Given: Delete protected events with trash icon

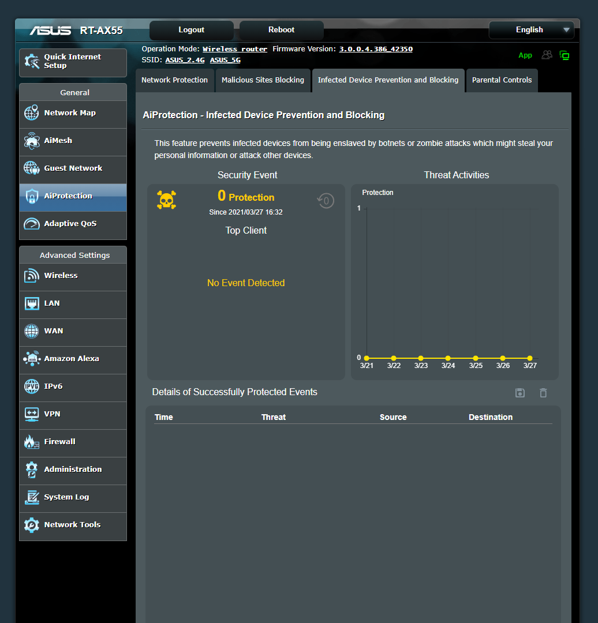Looking at the screenshot, I should 543,393.
